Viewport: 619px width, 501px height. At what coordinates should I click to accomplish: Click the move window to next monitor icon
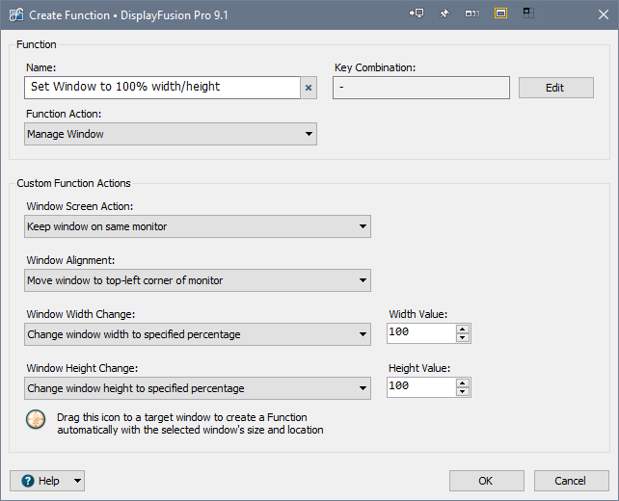[417, 13]
